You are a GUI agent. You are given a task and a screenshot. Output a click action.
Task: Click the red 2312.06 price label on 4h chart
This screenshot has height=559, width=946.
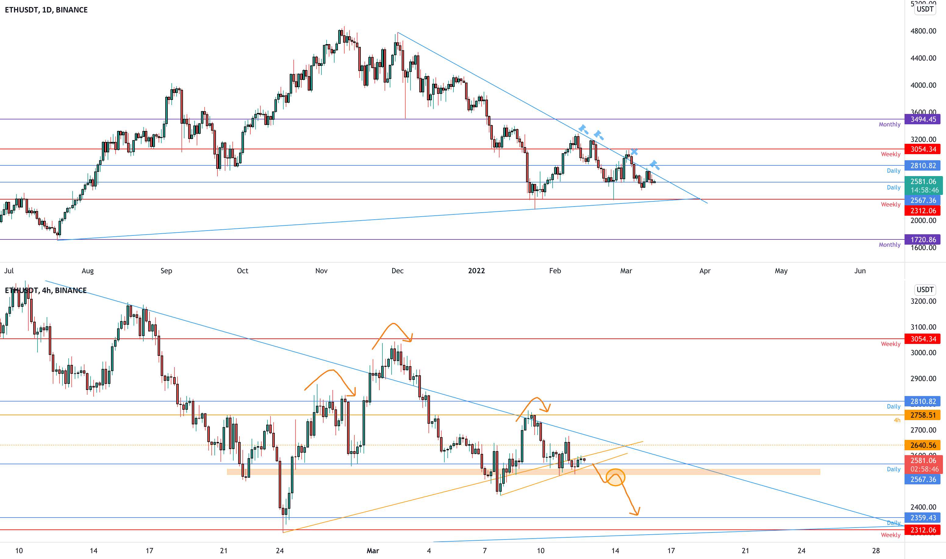pos(923,530)
